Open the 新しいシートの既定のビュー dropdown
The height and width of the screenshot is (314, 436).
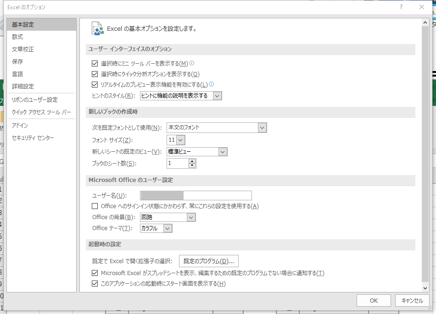tap(223, 152)
